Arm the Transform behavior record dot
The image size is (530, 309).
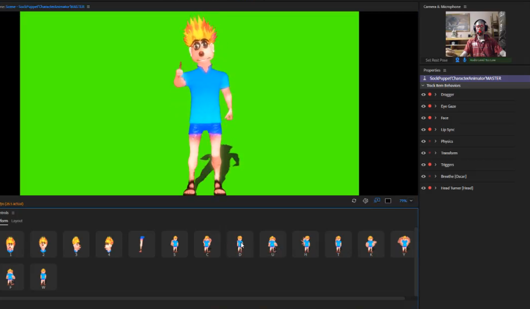(430, 153)
